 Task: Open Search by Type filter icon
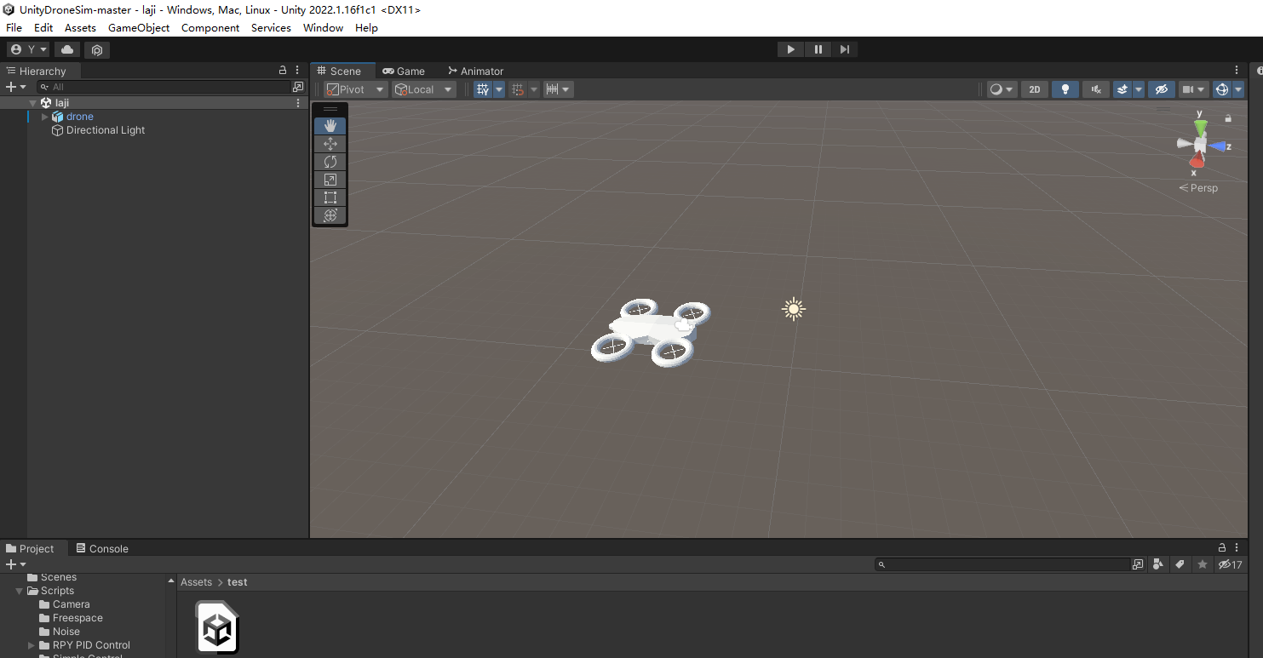[x=1158, y=564]
